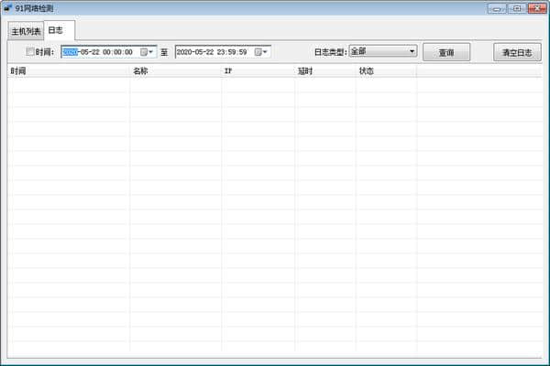Switch to the 主机列表 tab

(26, 31)
